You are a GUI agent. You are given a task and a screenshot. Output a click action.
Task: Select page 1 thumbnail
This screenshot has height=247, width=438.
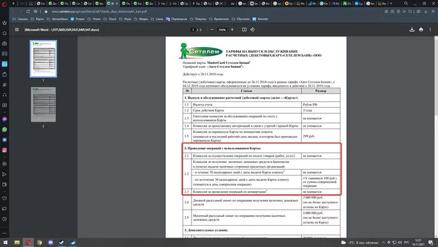pyautogui.click(x=43, y=59)
